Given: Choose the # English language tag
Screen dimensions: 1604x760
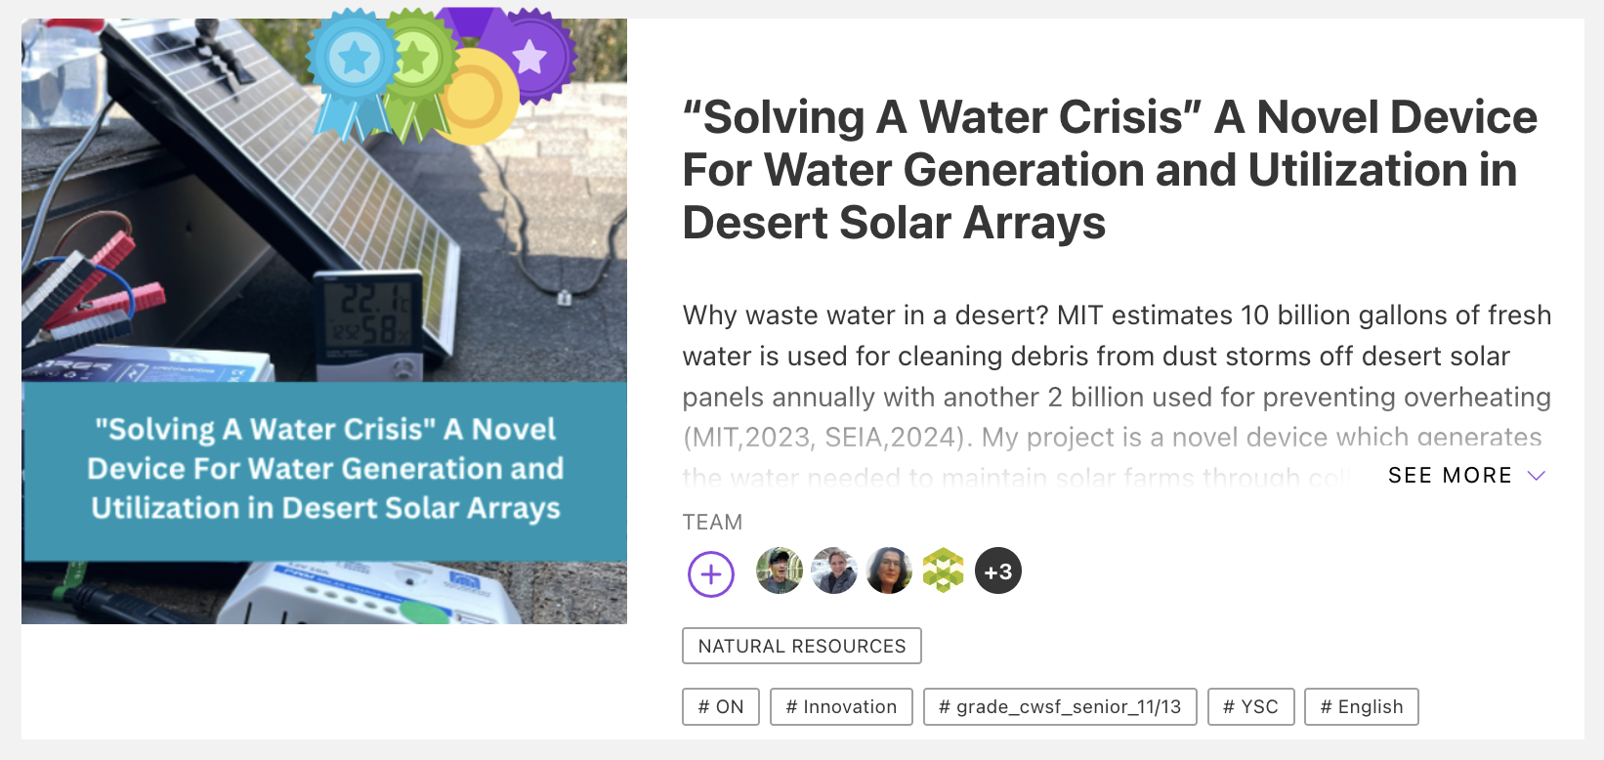Looking at the screenshot, I should 1362,707.
